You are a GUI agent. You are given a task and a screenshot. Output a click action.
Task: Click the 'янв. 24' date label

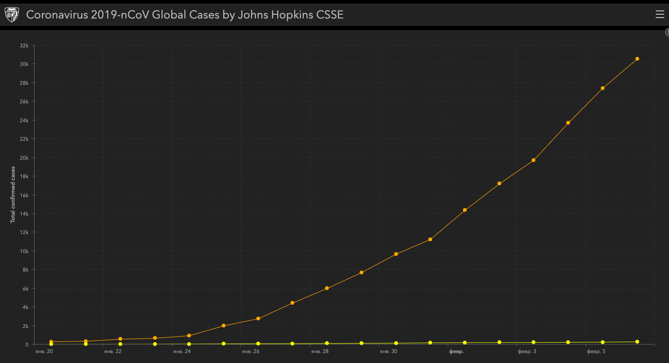[x=182, y=352]
